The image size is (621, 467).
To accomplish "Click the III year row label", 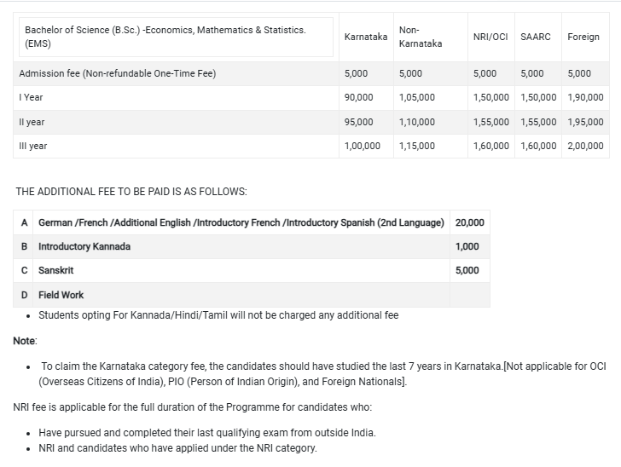I will [32, 146].
